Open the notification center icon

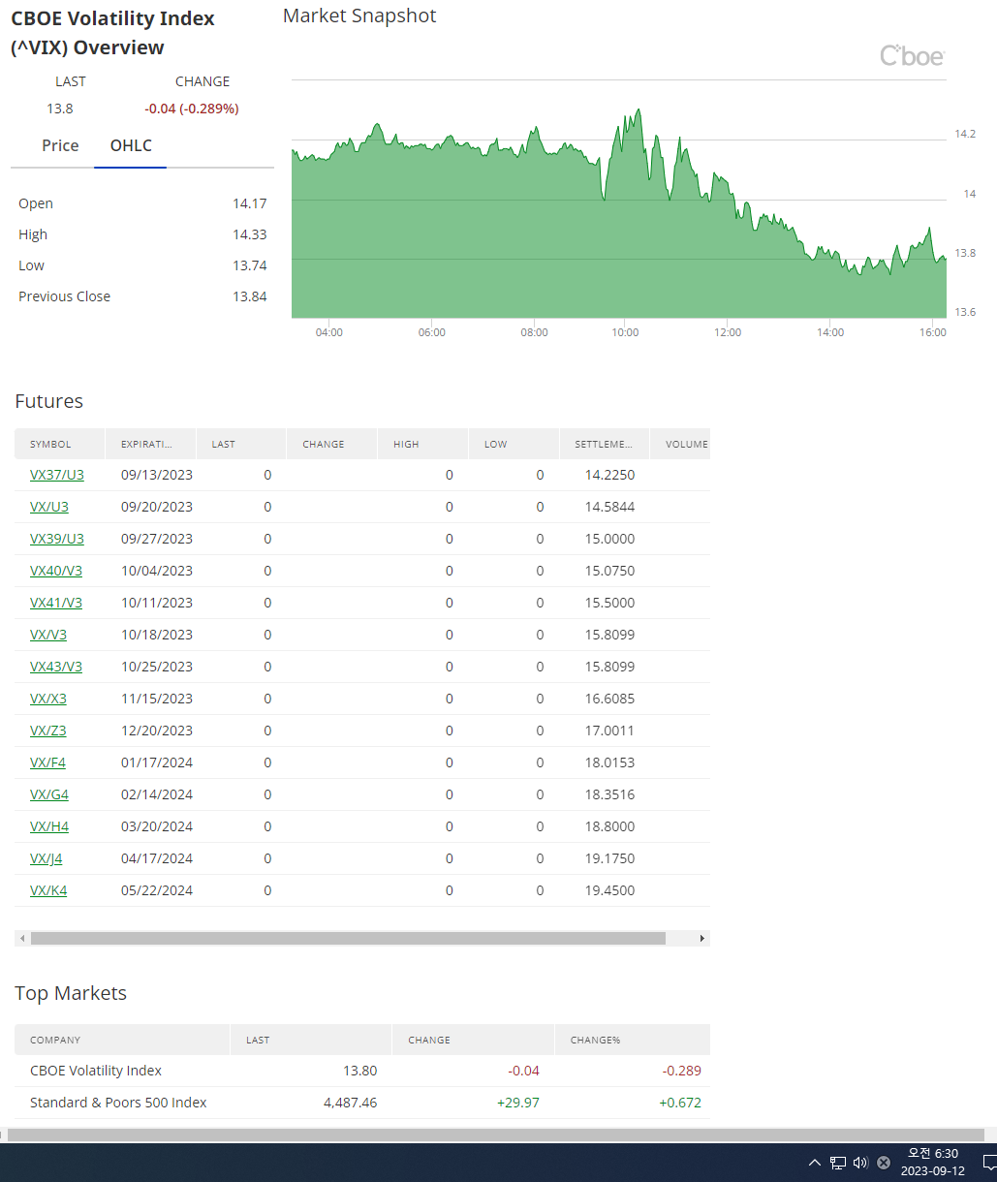(x=988, y=1163)
